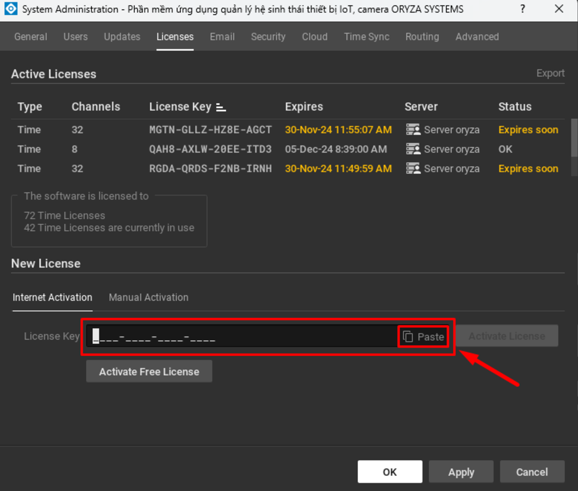Click the Apply button
The height and width of the screenshot is (491, 578).
point(461,472)
